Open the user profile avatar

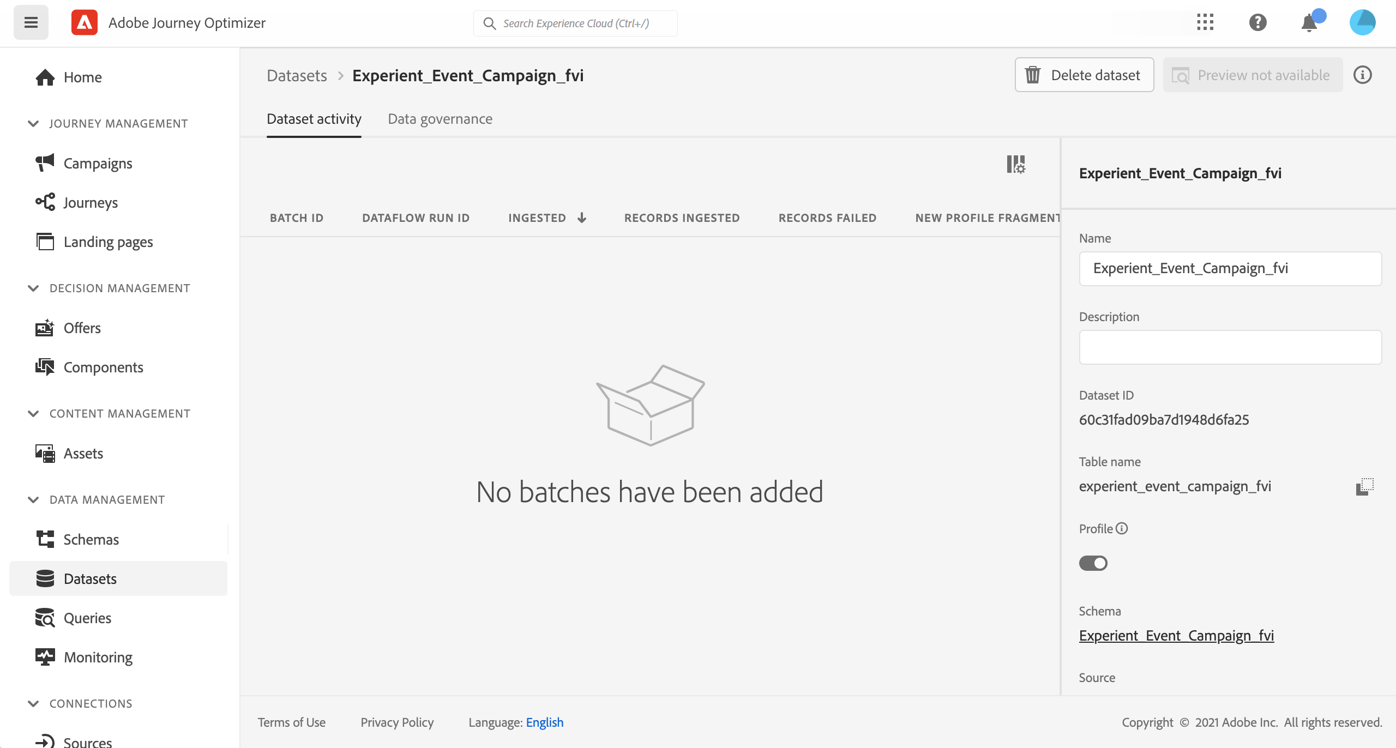pos(1362,22)
